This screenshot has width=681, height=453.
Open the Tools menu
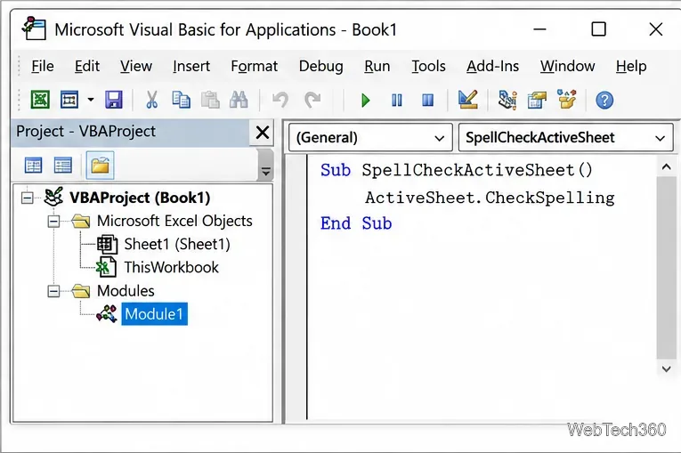click(428, 66)
